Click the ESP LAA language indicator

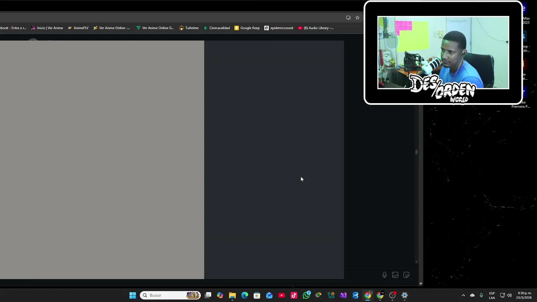coord(492,295)
